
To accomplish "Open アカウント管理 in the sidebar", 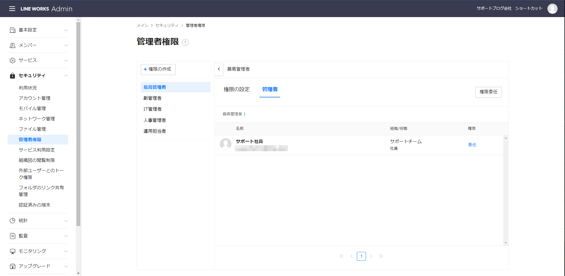I will (x=35, y=98).
